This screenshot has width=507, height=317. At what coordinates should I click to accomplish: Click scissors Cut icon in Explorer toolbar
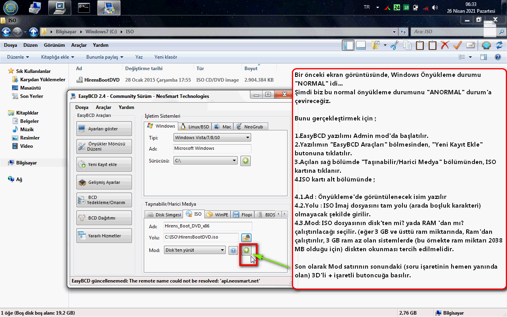point(395,45)
